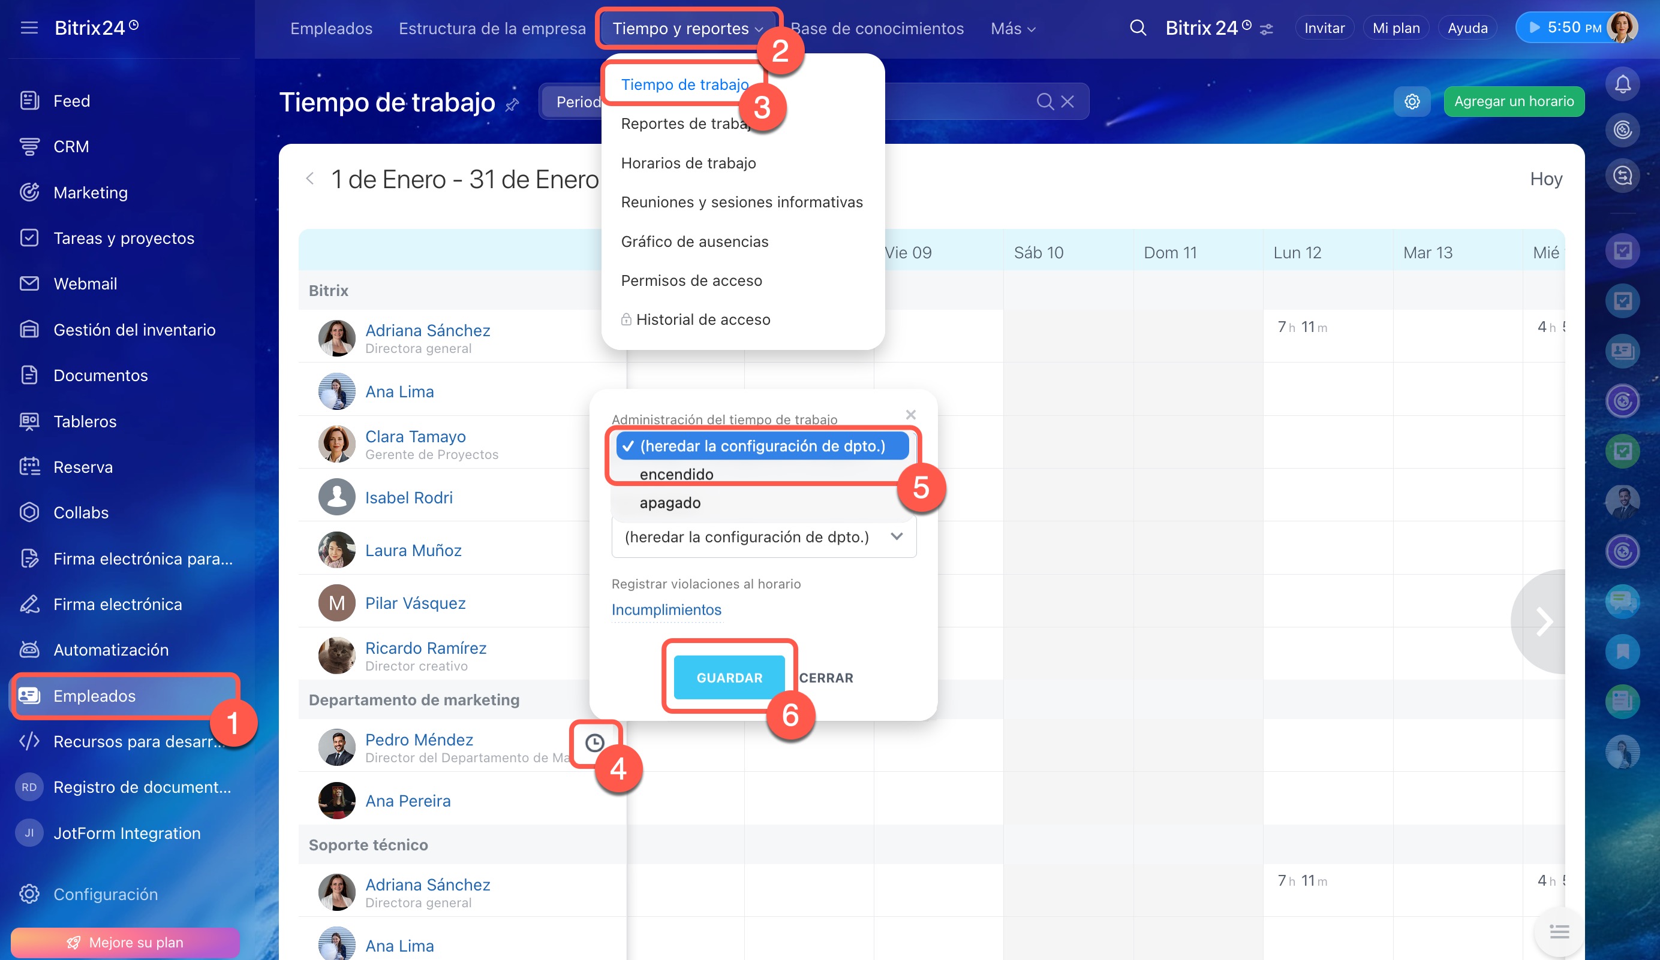
Task: Expand the 'Más' menu
Action: [x=1012, y=28]
